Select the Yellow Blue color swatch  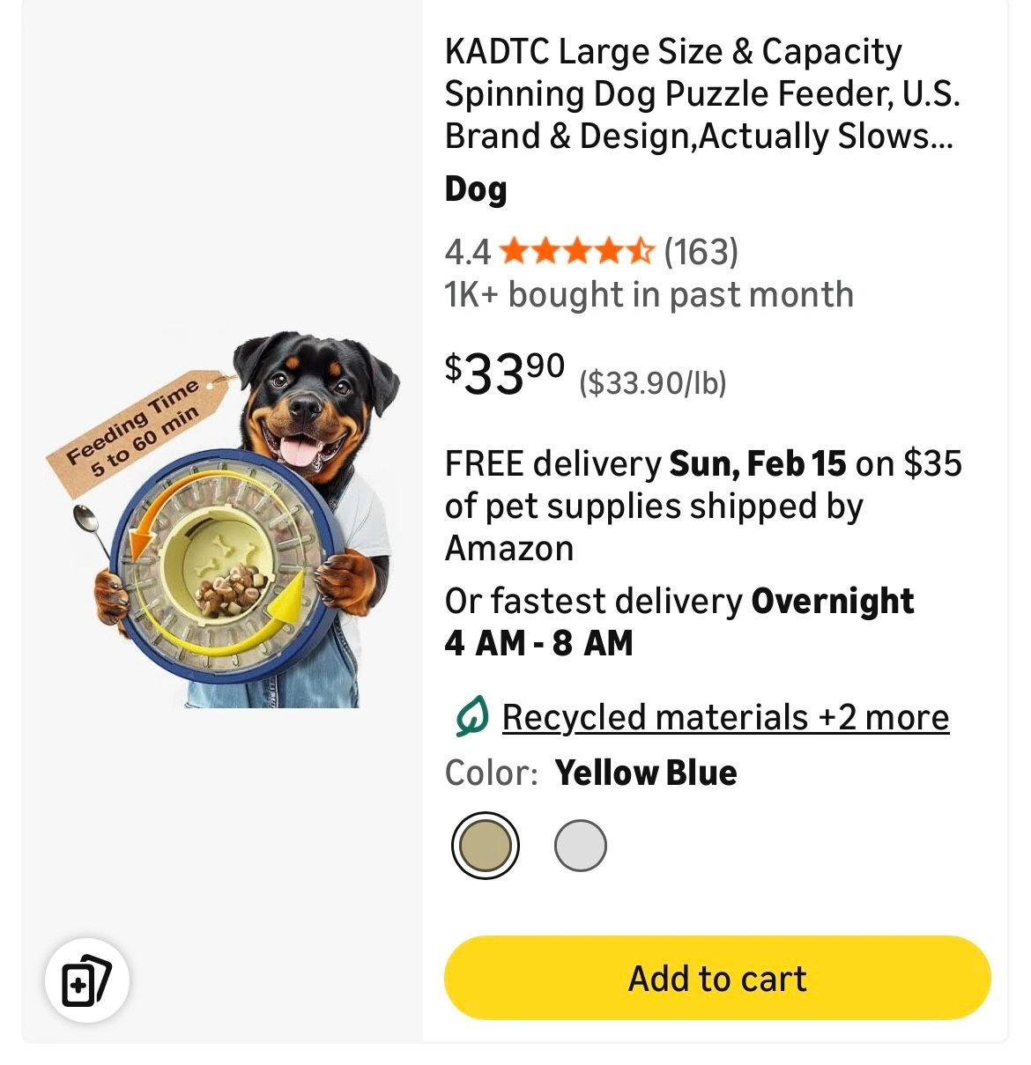tap(485, 846)
